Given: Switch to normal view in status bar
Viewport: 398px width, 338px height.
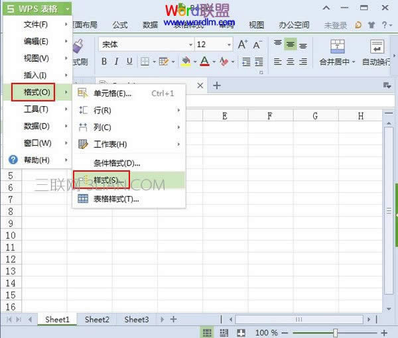Looking at the screenshot, I should point(207,332).
